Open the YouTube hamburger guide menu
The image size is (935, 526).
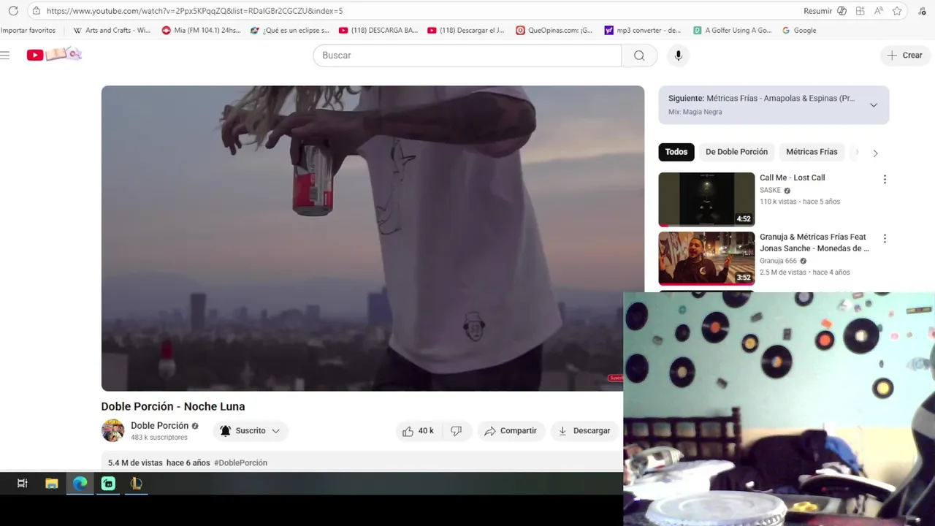point(5,55)
